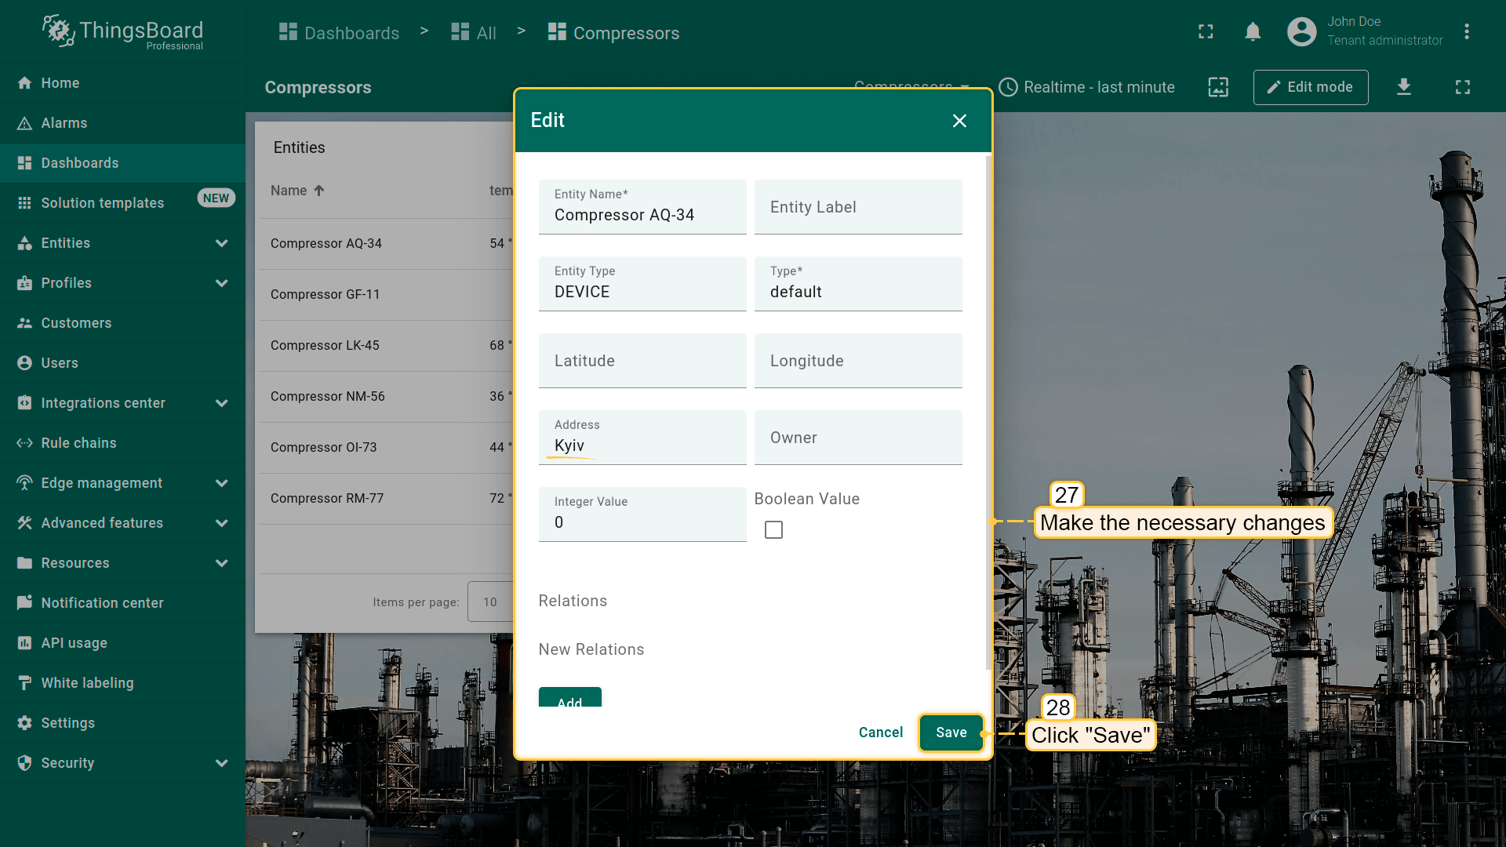This screenshot has height=847, width=1506.
Task: Click the Cancel button
Action: 880,732
